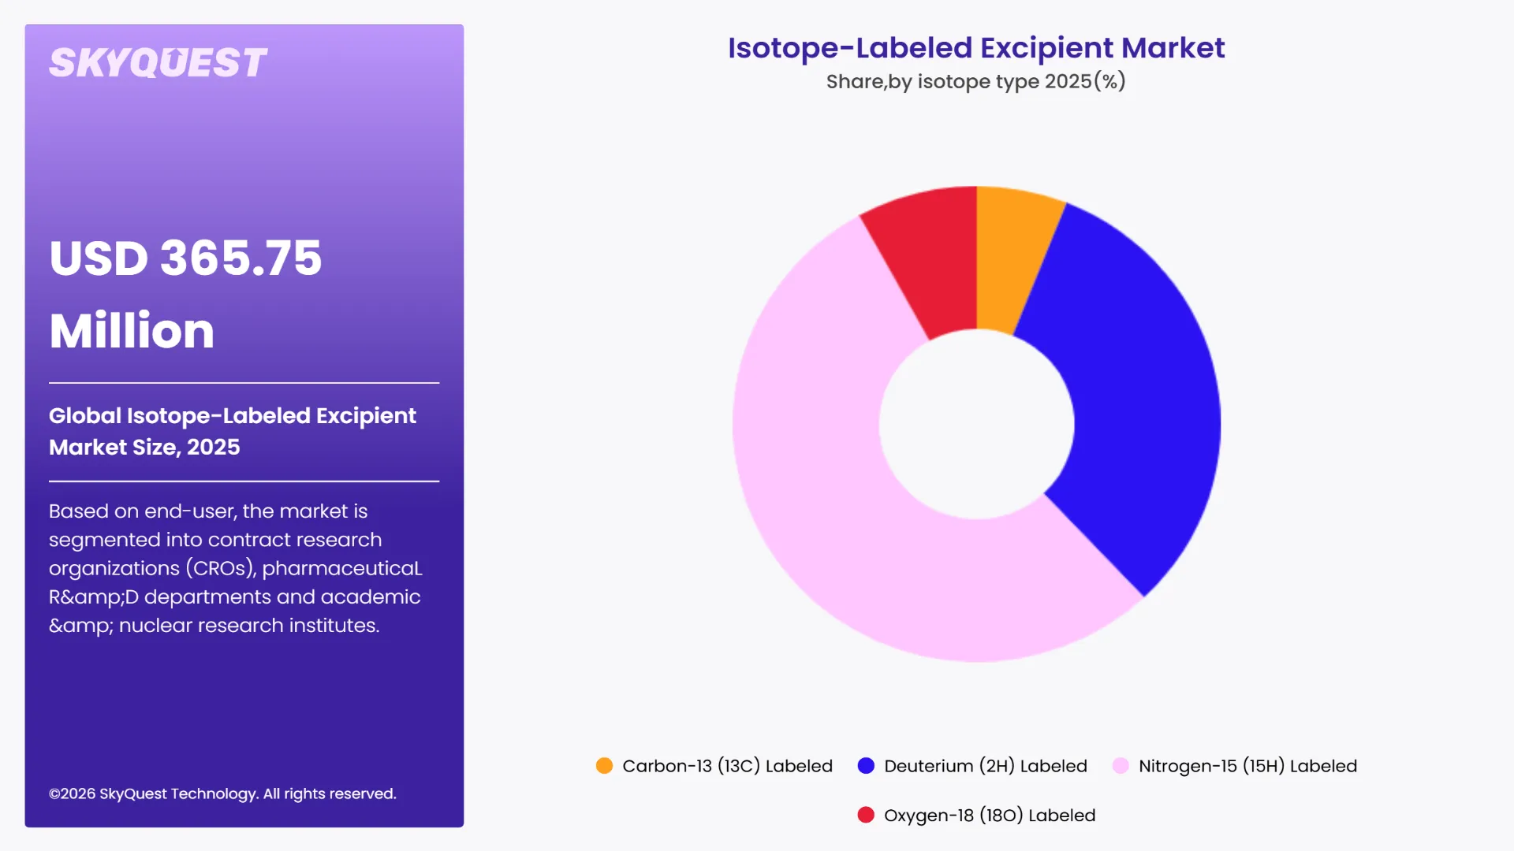Viewport: 1514px width, 851px height.
Task: Click the 'Share,by isotope type 2025(%)' subtitle
Action: pos(976,81)
